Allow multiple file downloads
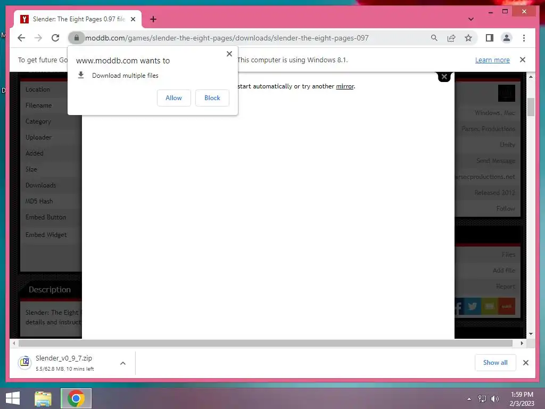This screenshot has height=409, width=545. tap(174, 98)
